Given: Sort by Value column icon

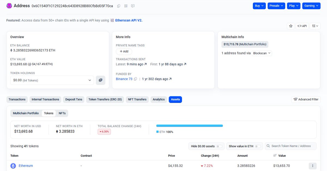Looking at the screenshot, I should [x=275, y=155].
